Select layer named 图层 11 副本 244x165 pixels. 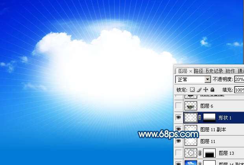pos(213,129)
